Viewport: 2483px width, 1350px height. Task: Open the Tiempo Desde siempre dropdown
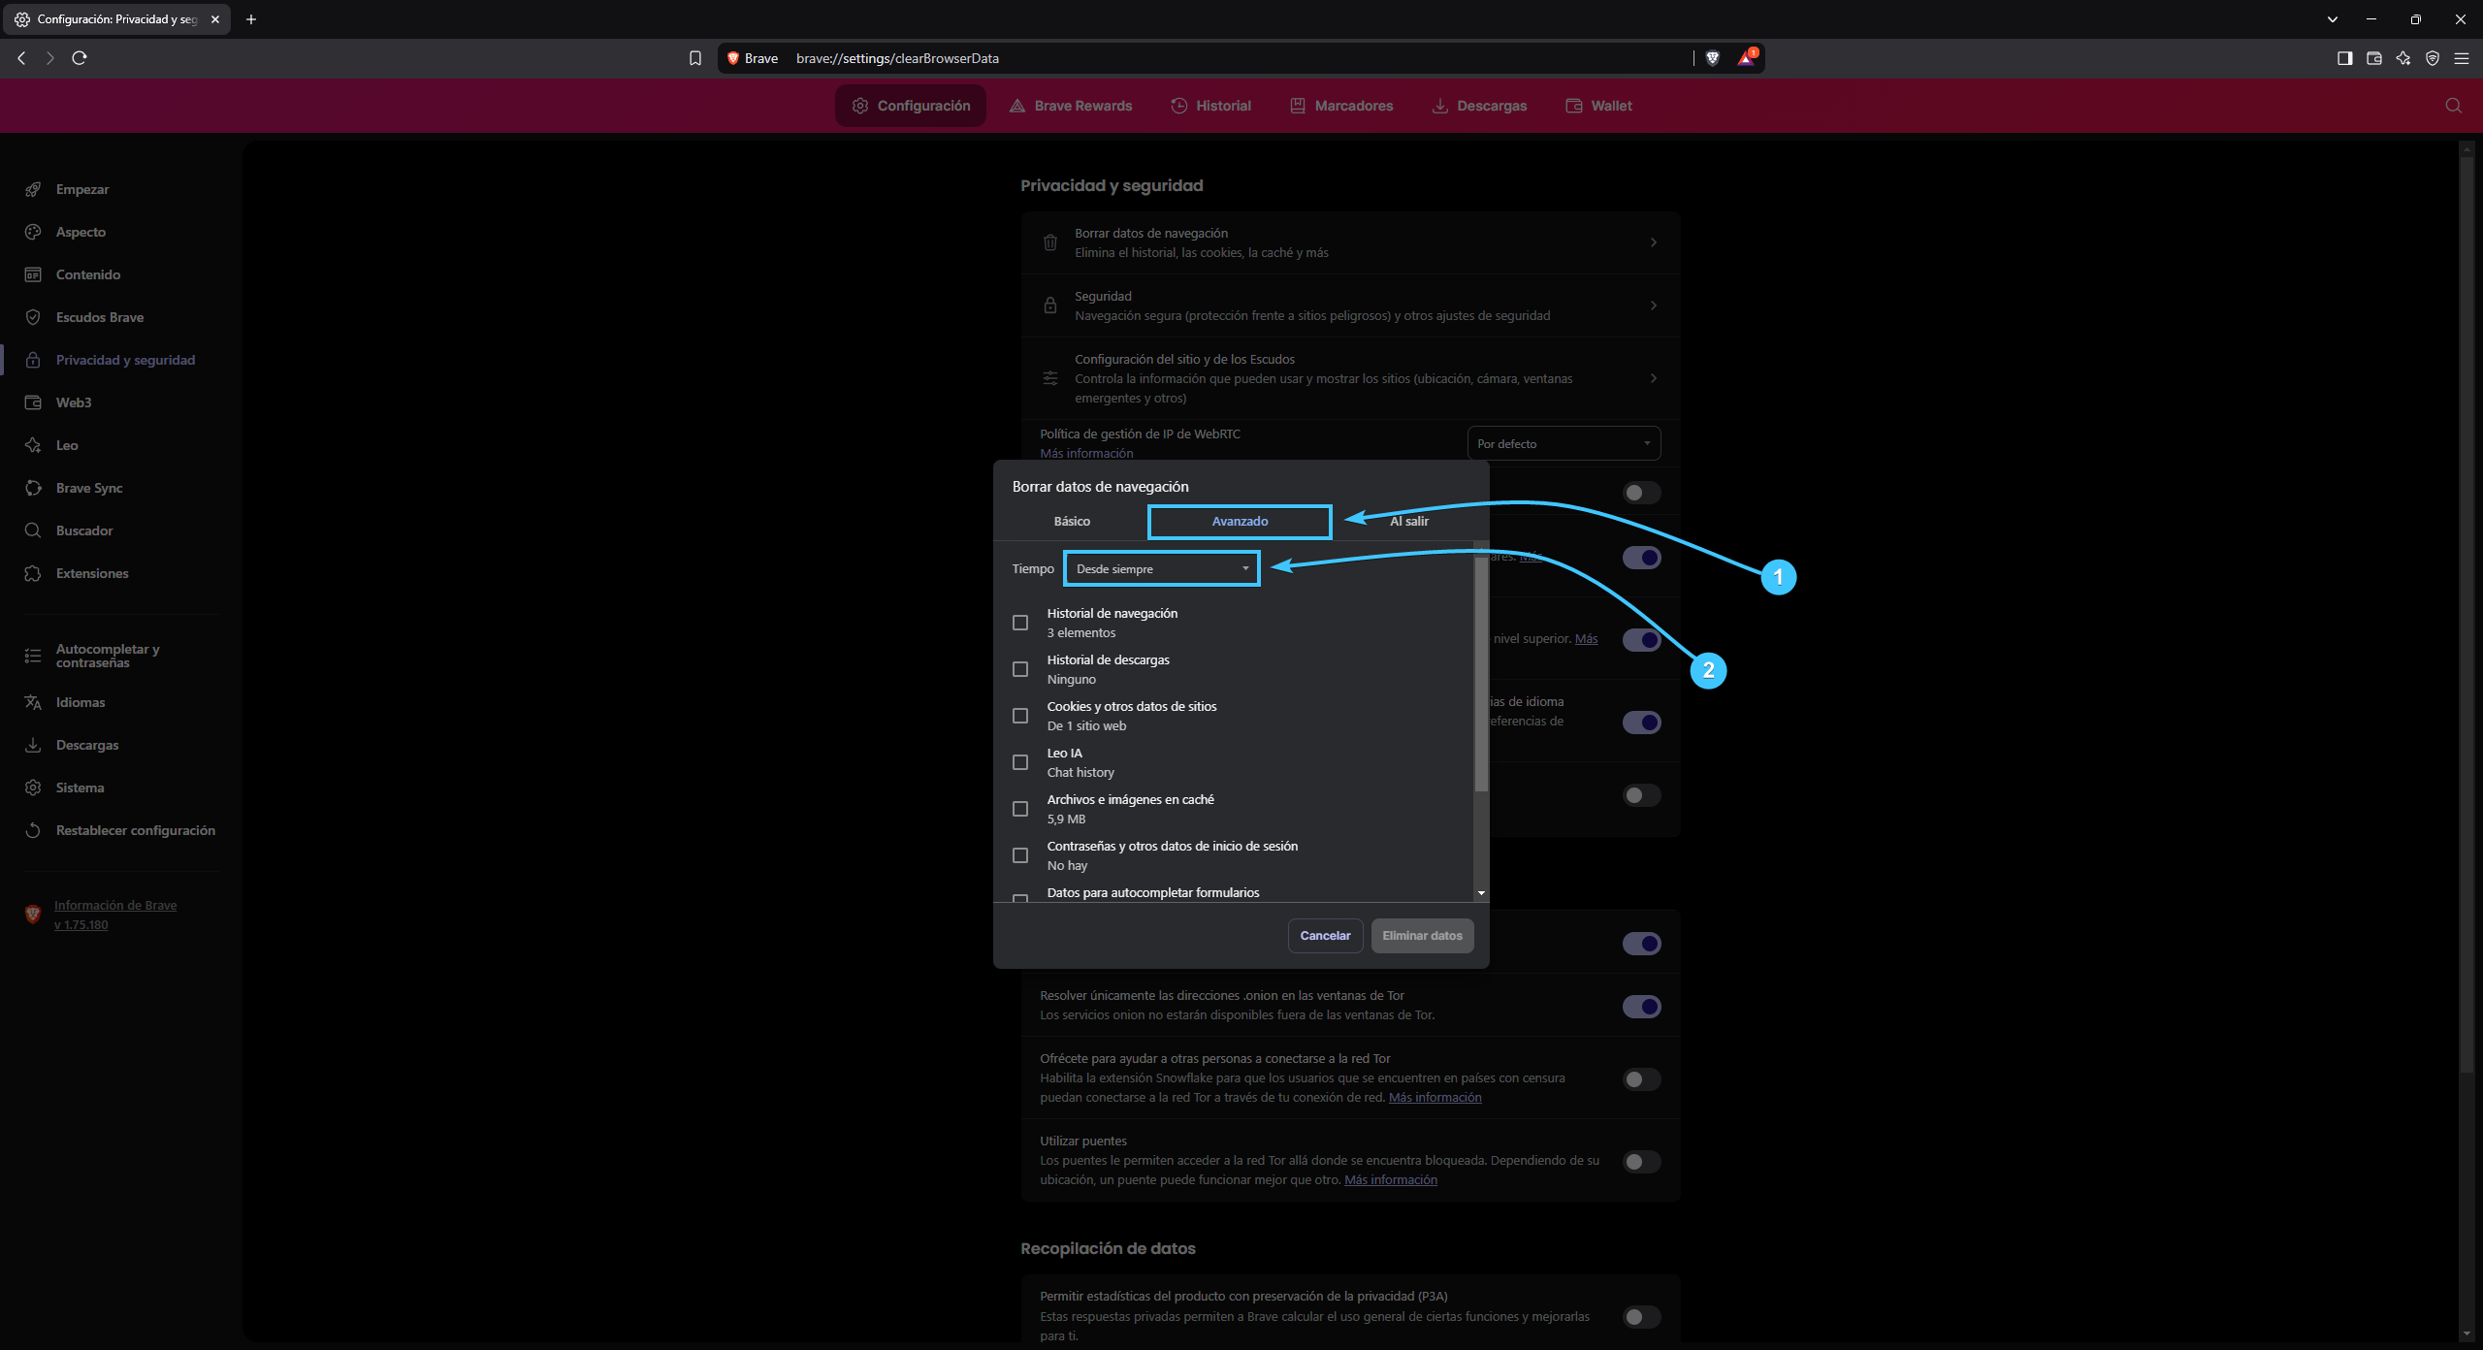1162,568
